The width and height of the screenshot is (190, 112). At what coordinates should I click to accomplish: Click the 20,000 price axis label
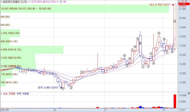(182, 18)
